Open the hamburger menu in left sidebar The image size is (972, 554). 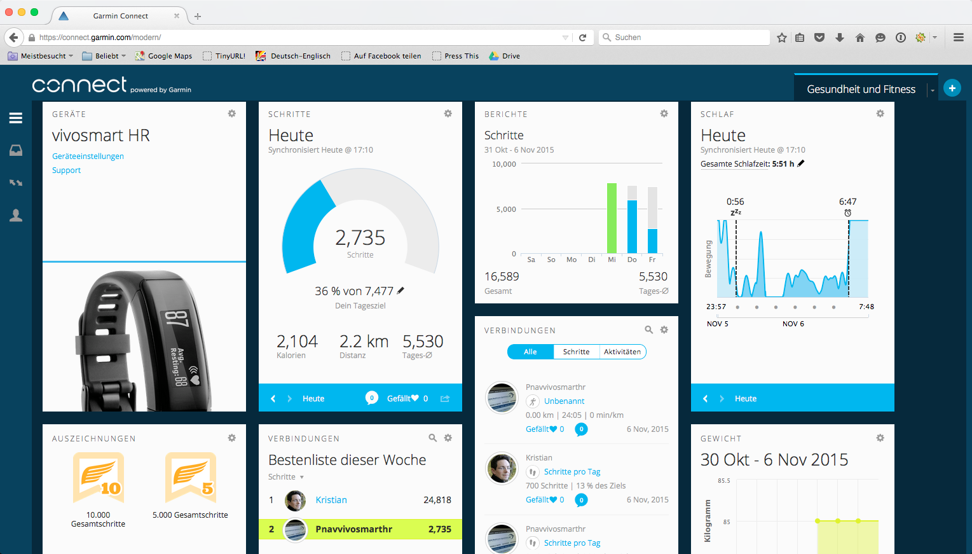16,118
